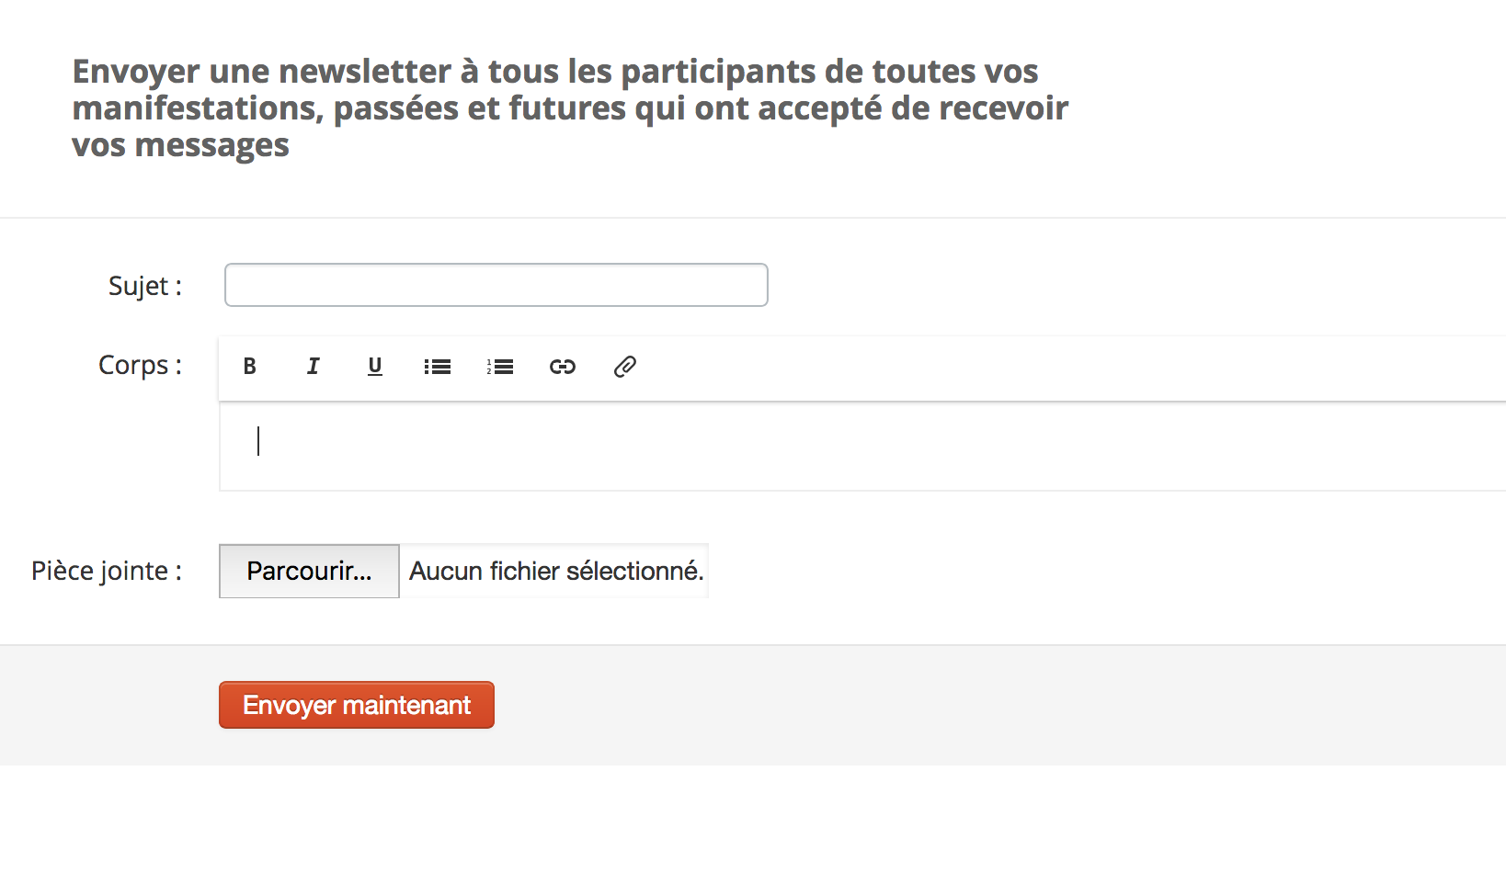Insert a numbered list
The image size is (1506, 873).
(x=500, y=367)
